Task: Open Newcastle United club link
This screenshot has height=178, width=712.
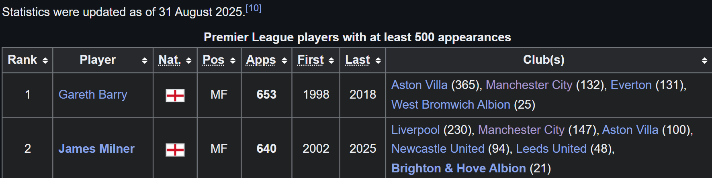Action: point(438,149)
